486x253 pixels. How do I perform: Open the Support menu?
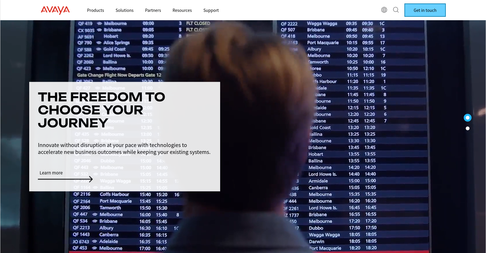211,10
